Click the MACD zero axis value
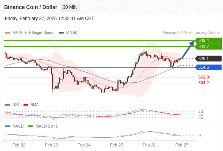This screenshot has width=223, height=151. (x=200, y=136)
